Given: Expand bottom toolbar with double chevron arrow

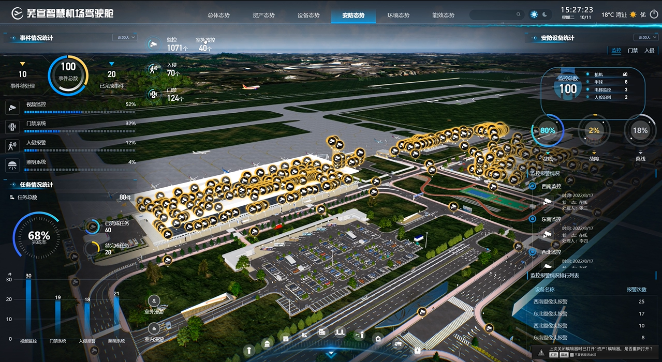Looking at the screenshot, I should (331, 354).
